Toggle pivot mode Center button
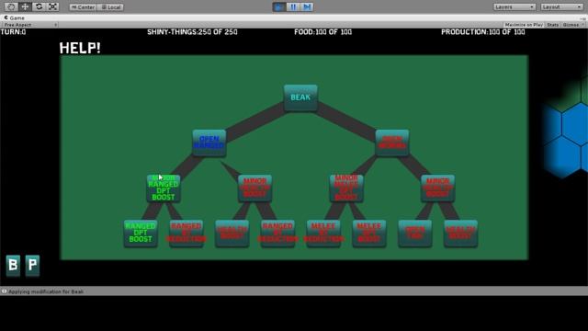Viewport: 588px width, 331px height. pos(84,7)
